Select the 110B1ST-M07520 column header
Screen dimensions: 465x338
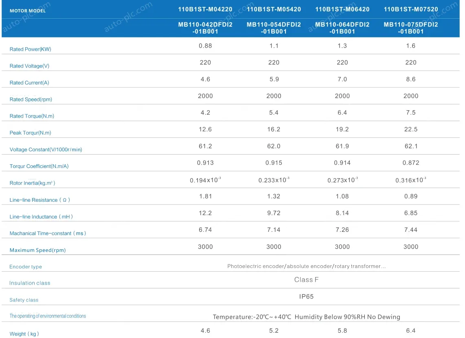[x=410, y=9]
